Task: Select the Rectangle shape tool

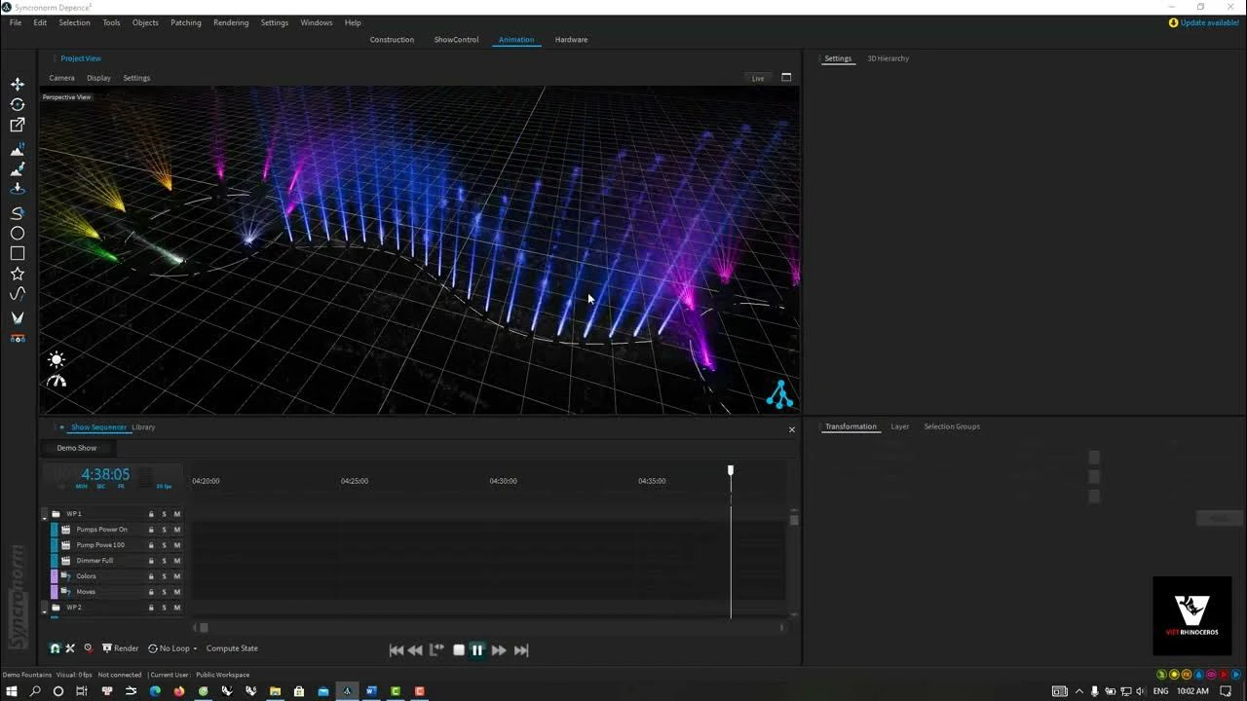Action: click(x=17, y=253)
